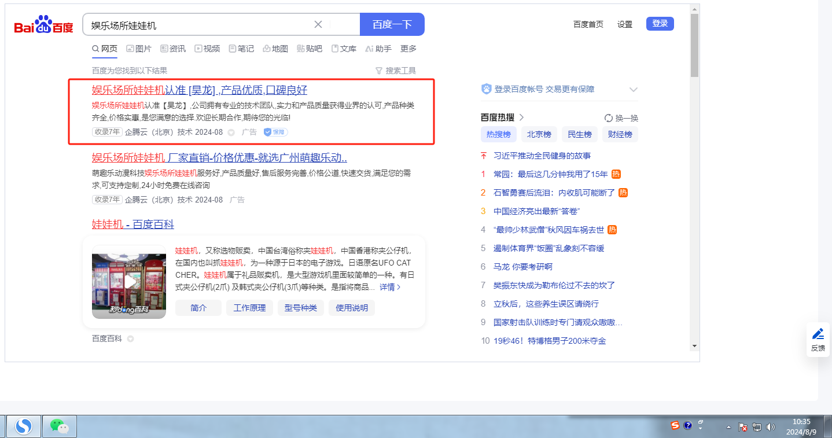Play the 秒懂百科 video thumbnail
This screenshot has width=832, height=438.
pyautogui.click(x=129, y=282)
